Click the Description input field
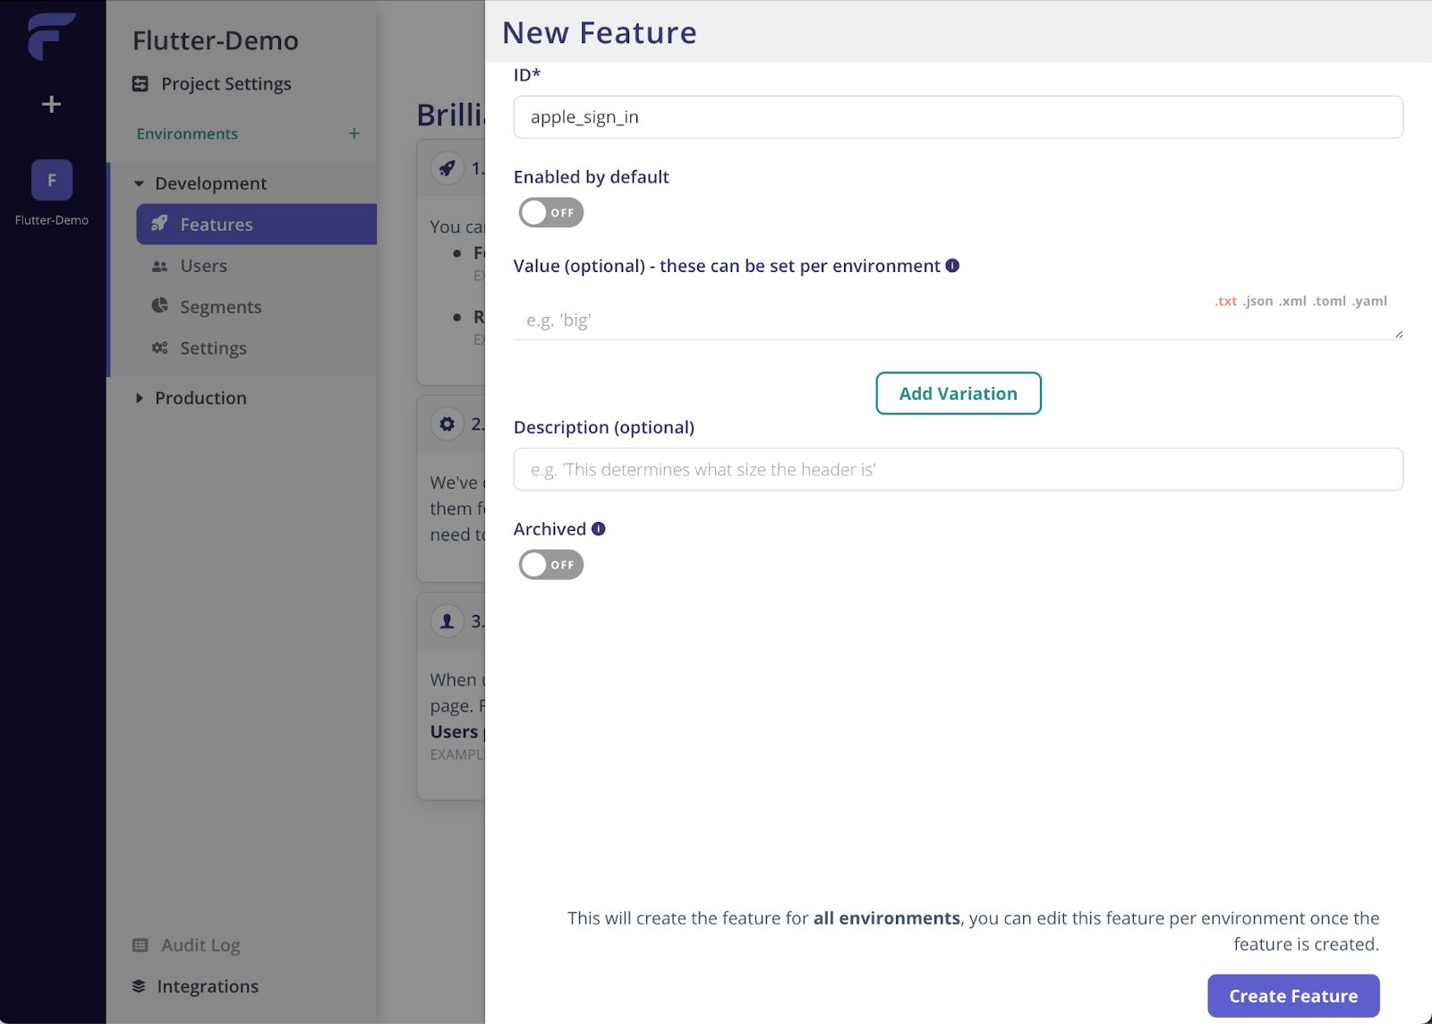Screen dimensions: 1432x1024 (958, 470)
